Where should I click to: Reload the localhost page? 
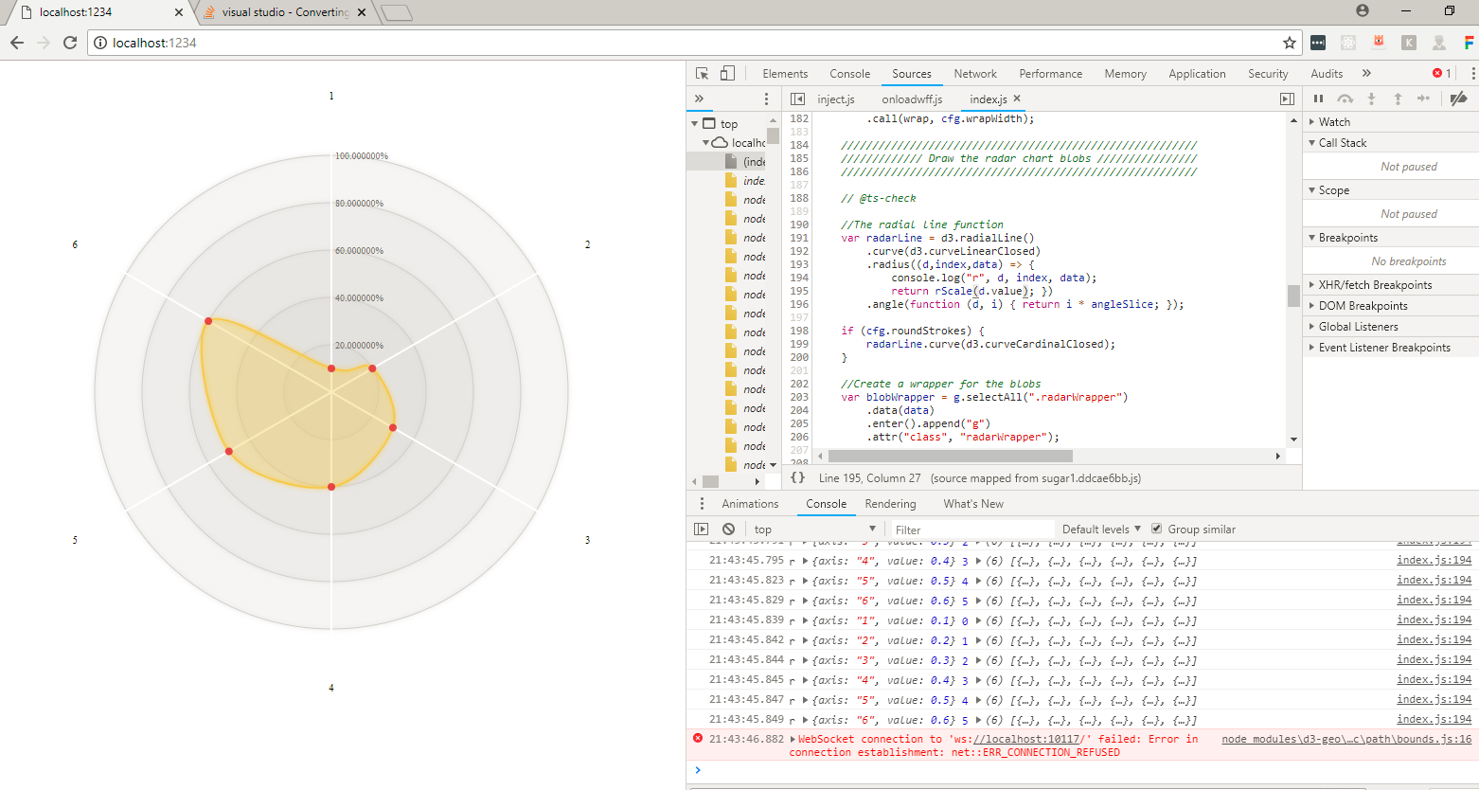tap(70, 43)
